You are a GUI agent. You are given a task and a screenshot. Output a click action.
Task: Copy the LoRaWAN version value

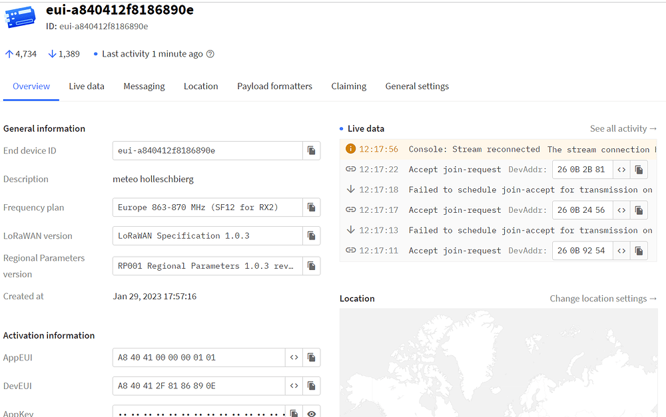click(311, 236)
